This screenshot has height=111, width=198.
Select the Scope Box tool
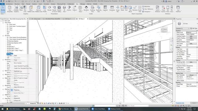(x=118, y=9)
